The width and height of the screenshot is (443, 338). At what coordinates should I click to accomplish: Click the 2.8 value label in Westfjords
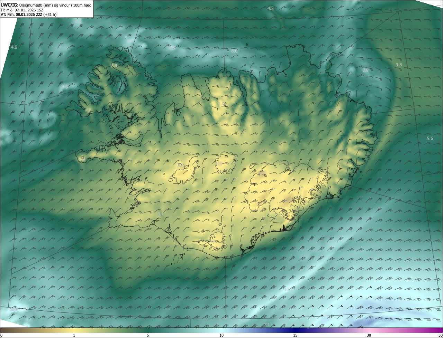[114, 65]
